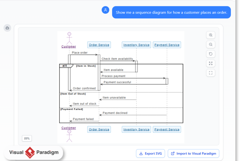Click the zoom out magnifier icon
Viewport: 242px width, 161px height.
click(211, 44)
